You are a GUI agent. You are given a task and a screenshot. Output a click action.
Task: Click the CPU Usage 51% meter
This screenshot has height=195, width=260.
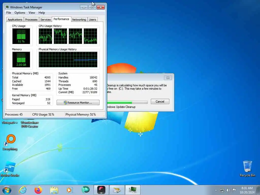coord(21,36)
